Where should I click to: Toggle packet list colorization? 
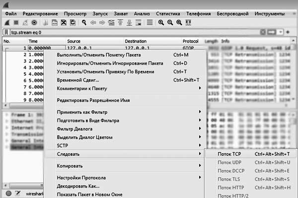coord(150,23)
